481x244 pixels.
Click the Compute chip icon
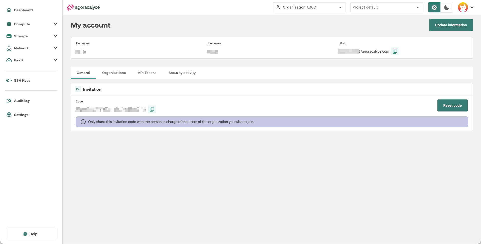coord(9,24)
